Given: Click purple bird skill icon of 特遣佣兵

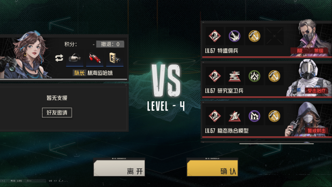Looking at the screenshot, I should click(234, 36).
